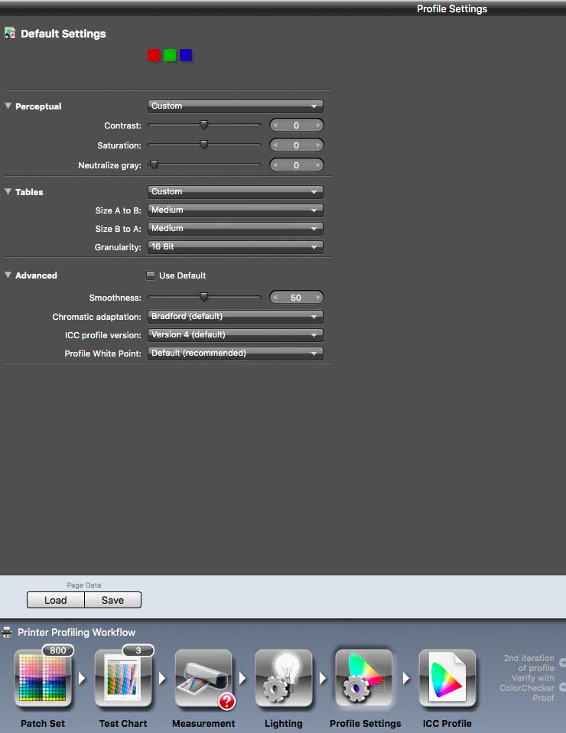
Task: Click the Contrast value field
Action: (296, 125)
